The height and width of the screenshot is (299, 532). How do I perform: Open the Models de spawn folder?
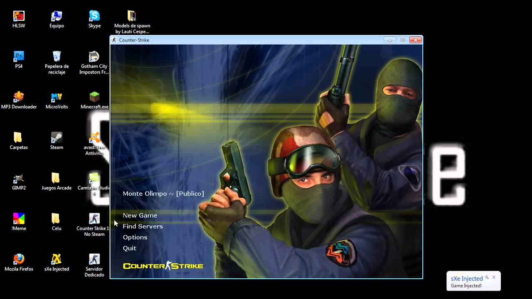pos(132,22)
